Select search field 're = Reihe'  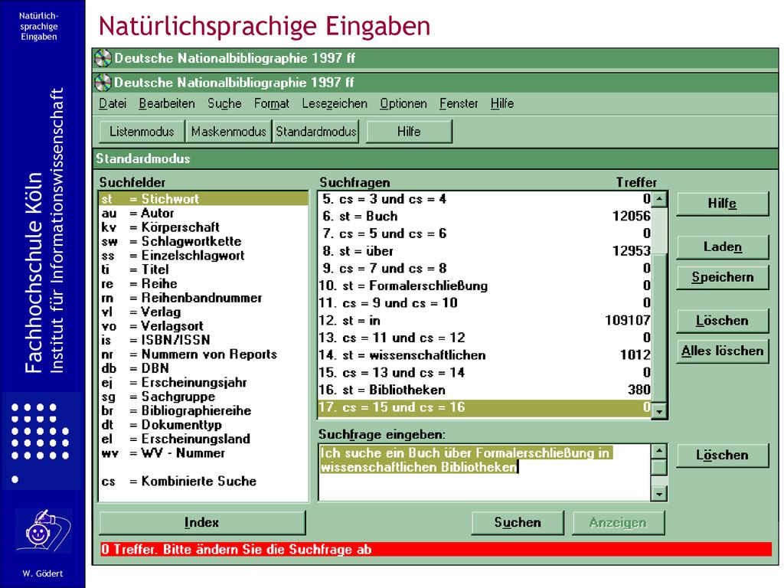pos(204,283)
